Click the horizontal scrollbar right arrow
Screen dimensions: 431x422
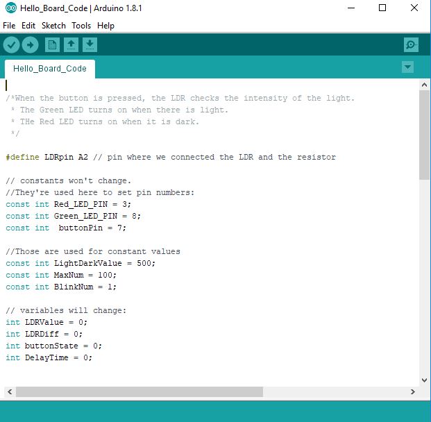(413, 391)
